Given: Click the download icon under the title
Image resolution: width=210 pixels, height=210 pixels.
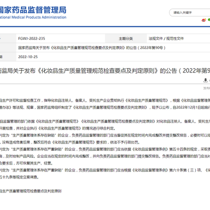Looking at the screenshot, I should [205, 80].
